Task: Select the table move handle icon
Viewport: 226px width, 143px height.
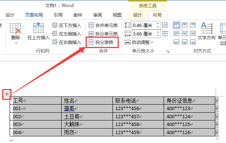Action: pos(7,94)
